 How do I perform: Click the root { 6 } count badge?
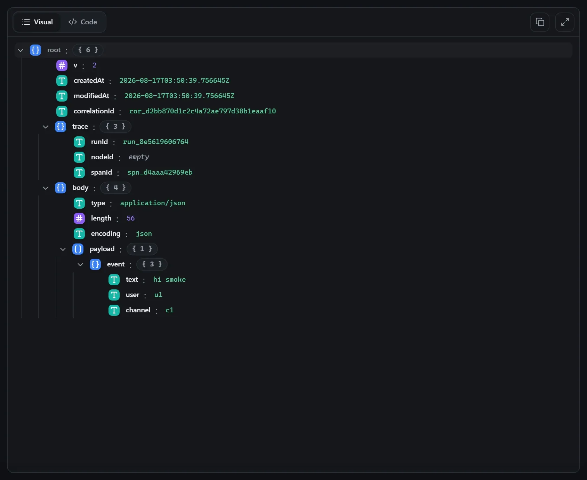tap(88, 50)
